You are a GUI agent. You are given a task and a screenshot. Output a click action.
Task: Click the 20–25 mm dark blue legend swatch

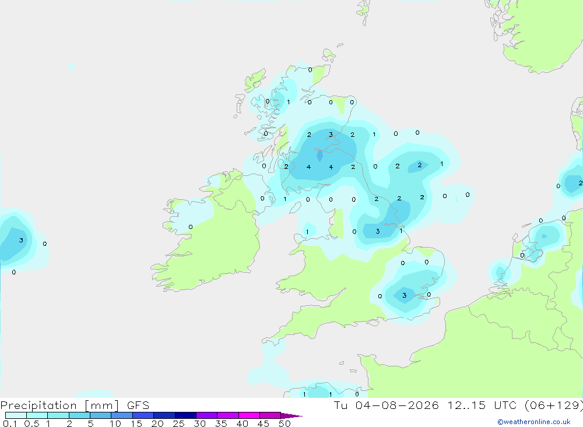(x=164, y=415)
